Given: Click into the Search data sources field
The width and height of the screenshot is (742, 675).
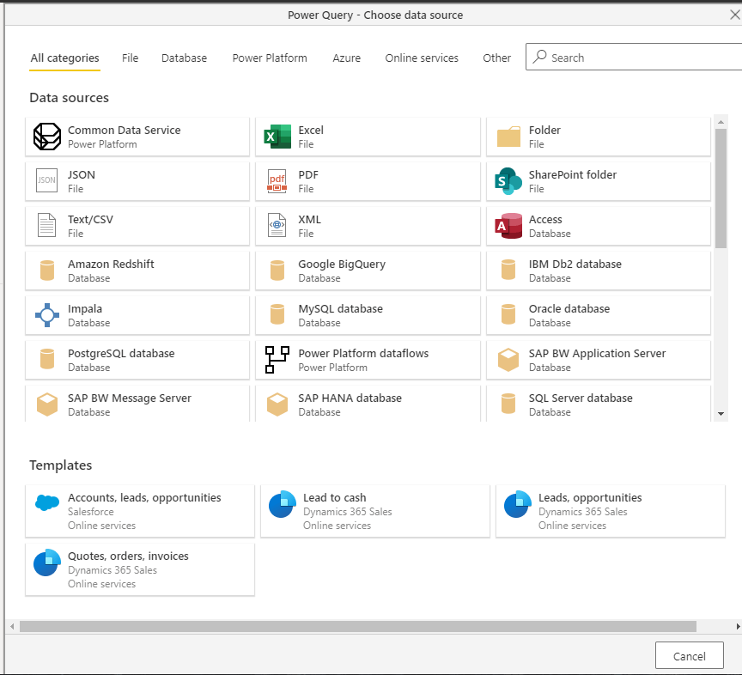Looking at the screenshot, I should tap(634, 57).
